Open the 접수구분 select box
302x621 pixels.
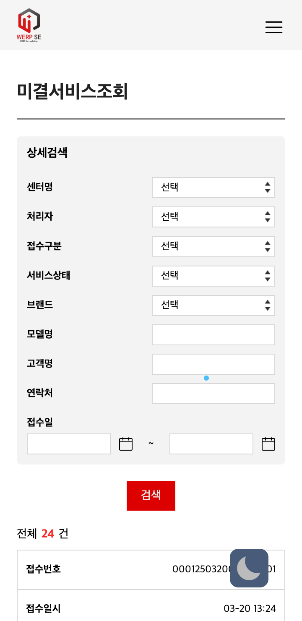[x=213, y=246]
